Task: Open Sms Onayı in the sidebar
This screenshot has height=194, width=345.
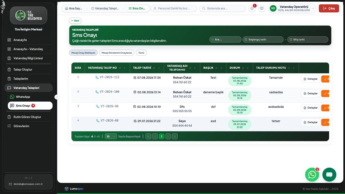Action: [x=30, y=106]
